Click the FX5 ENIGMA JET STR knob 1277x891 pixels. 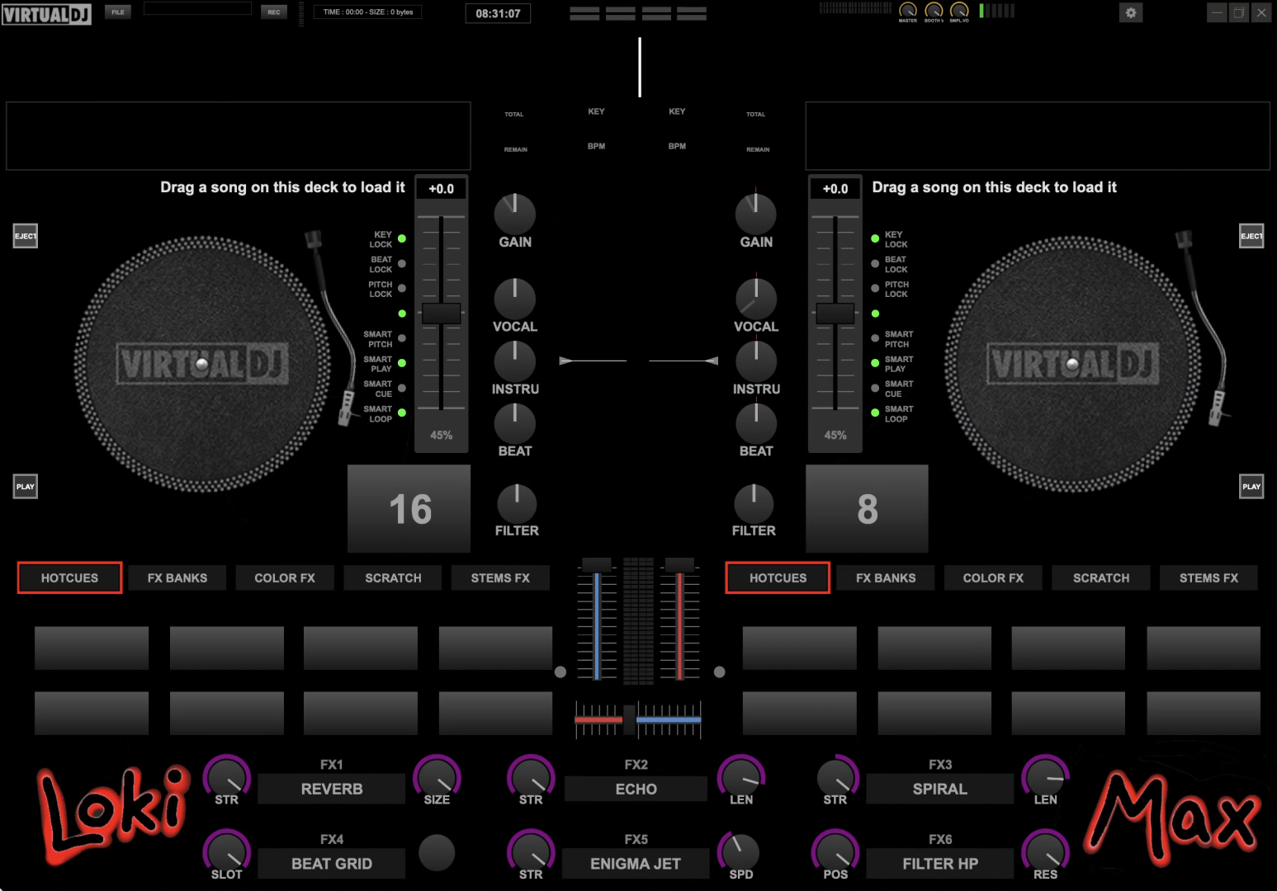pos(531,851)
